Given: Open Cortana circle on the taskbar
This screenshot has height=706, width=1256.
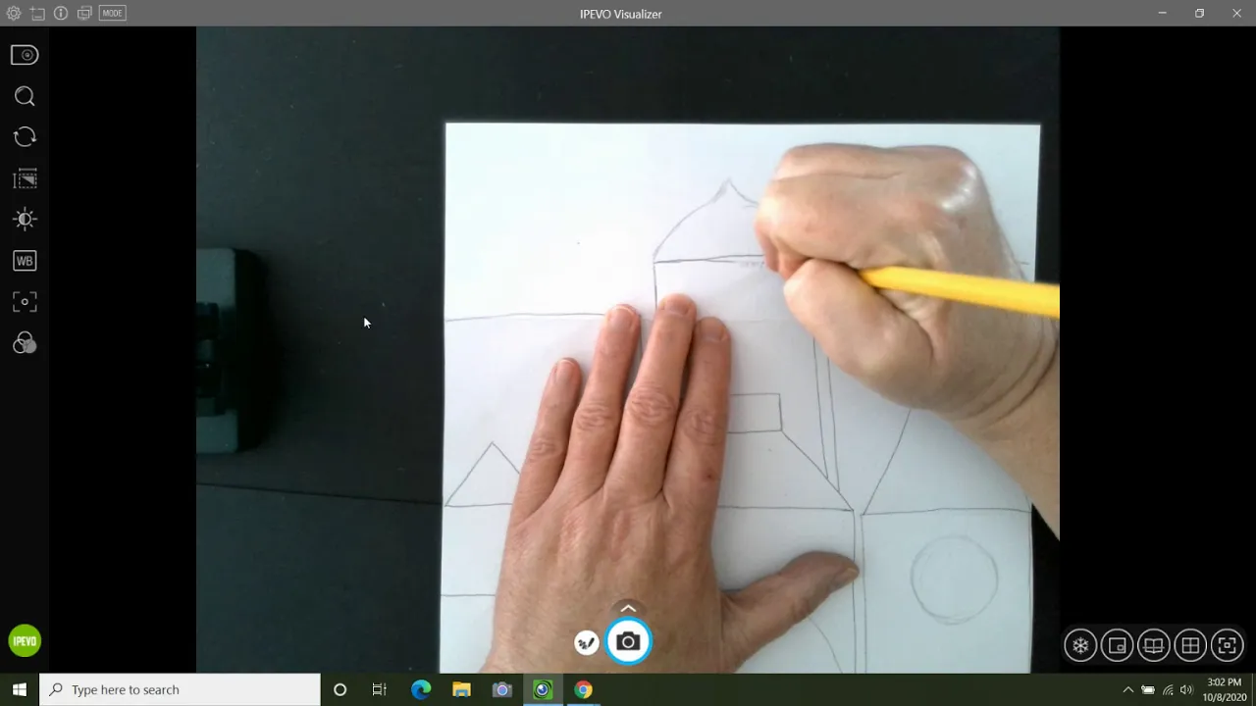Looking at the screenshot, I should click(x=340, y=689).
